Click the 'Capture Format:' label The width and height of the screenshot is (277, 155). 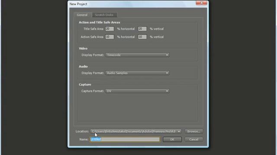[92, 91]
